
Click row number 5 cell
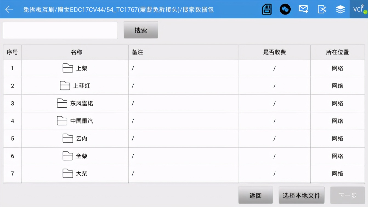(x=12, y=139)
